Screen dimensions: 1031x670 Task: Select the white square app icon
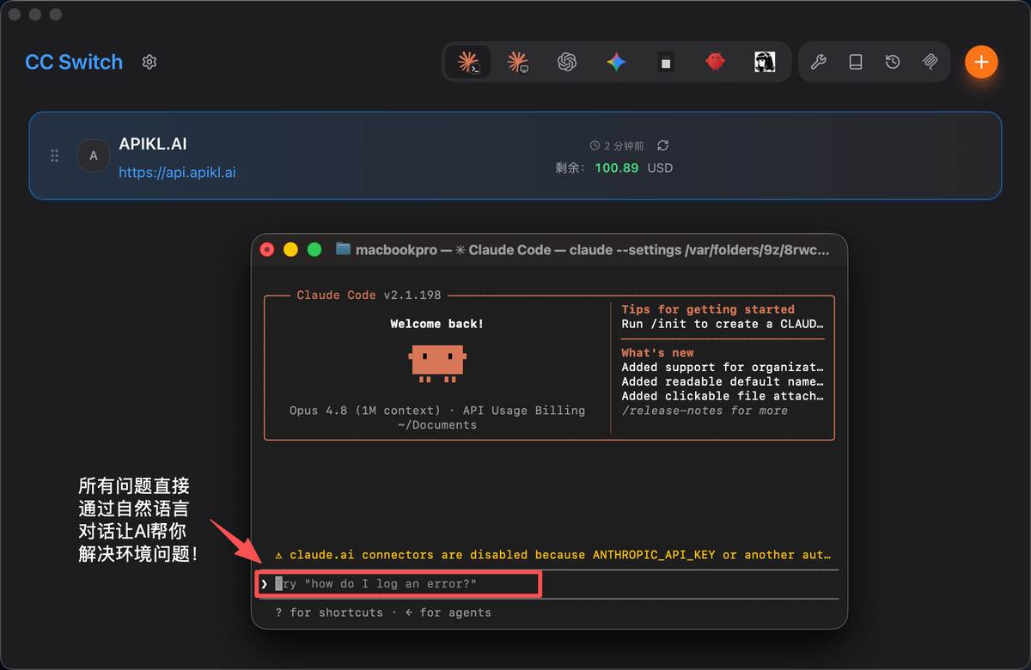click(x=666, y=62)
